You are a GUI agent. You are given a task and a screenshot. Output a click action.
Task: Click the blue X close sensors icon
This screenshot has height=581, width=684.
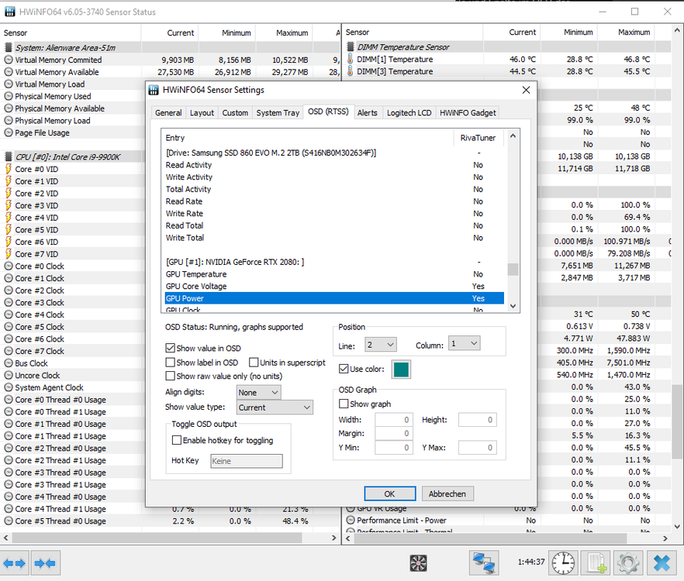[662, 562]
